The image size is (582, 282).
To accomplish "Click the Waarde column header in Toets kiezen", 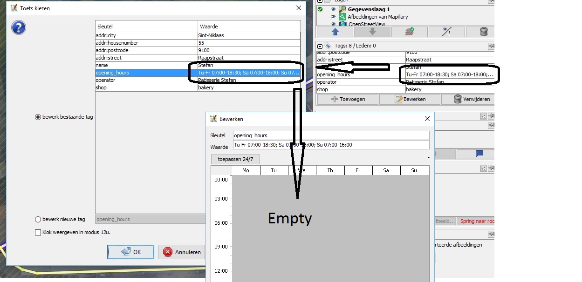I will 249,27.
